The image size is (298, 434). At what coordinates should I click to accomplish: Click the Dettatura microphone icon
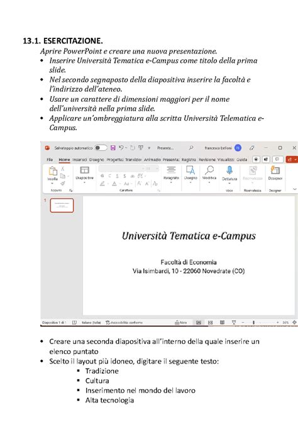229,170
